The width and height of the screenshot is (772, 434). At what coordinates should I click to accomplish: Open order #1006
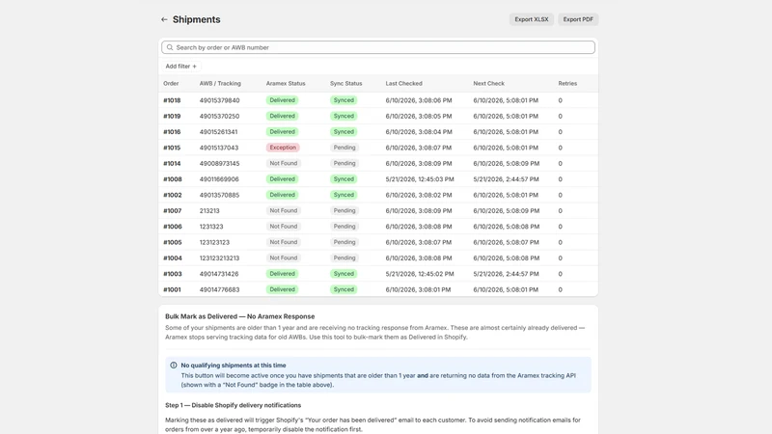(173, 227)
